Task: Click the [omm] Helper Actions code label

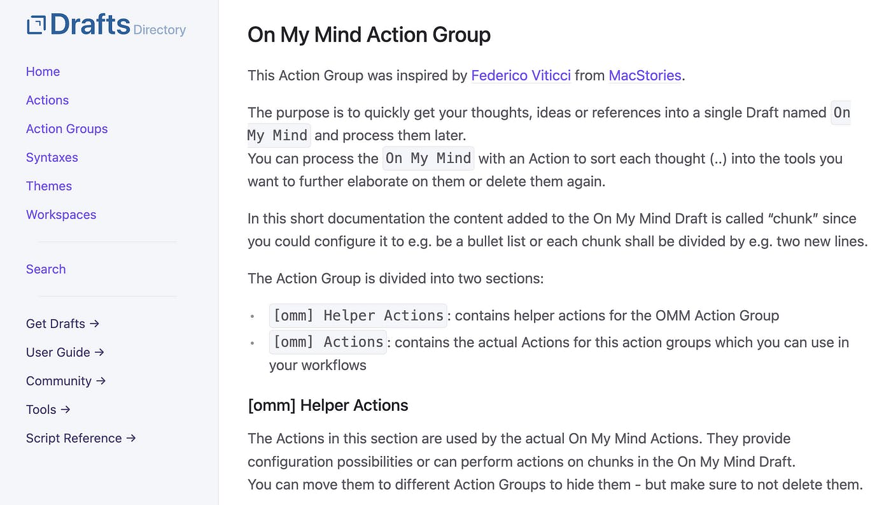Action: pyautogui.click(x=358, y=316)
